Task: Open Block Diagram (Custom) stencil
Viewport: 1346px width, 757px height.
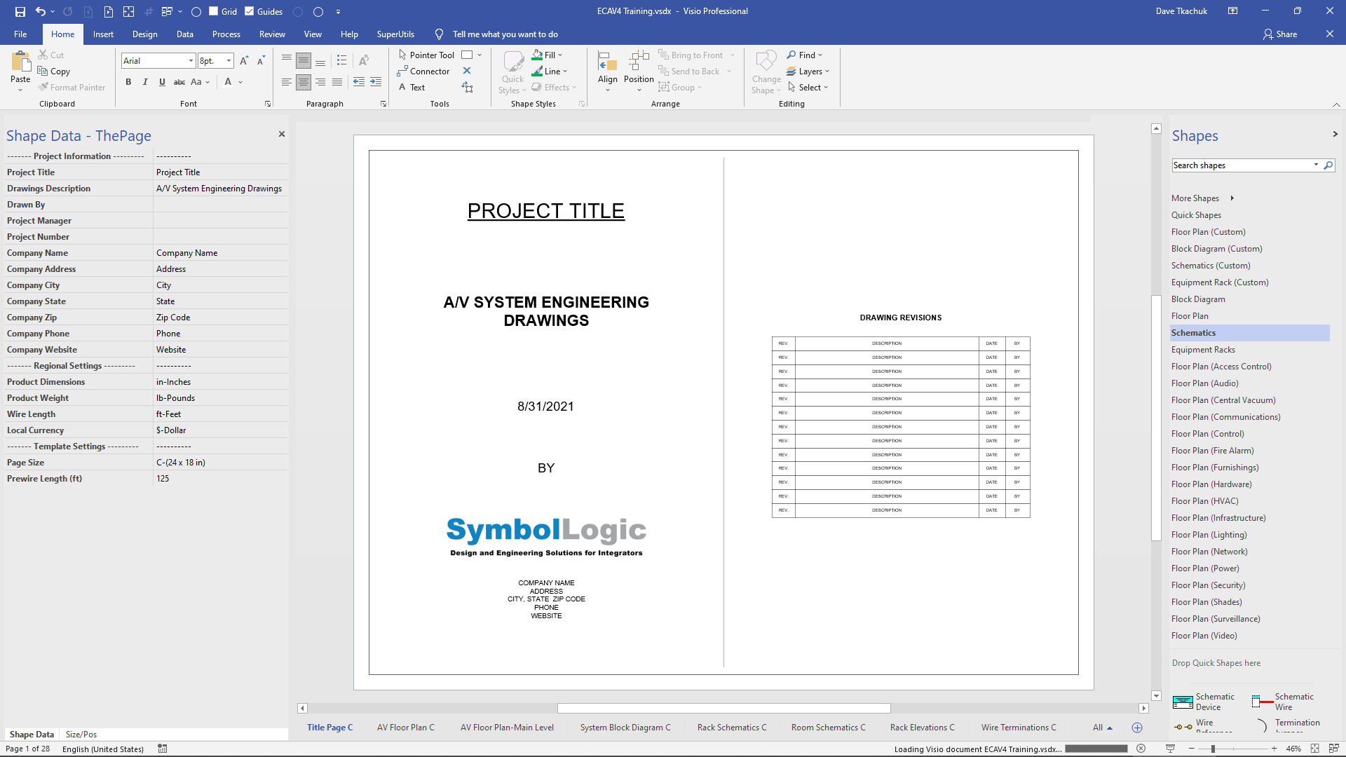Action: click(x=1216, y=249)
